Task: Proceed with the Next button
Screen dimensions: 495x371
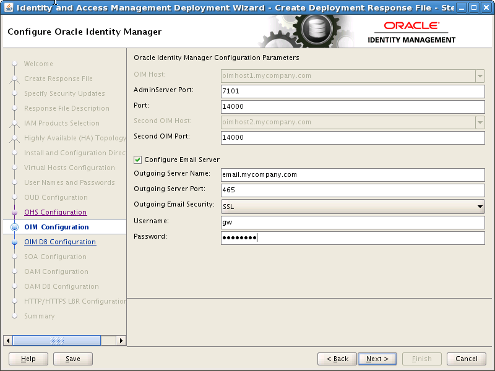Action: 377,359
